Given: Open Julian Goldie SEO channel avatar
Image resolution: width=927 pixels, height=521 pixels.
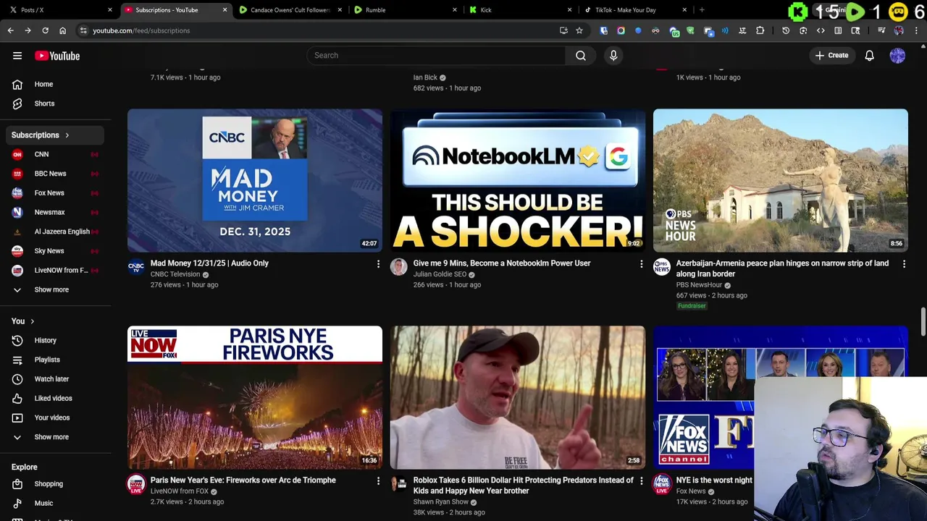Looking at the screenshot, I should tap(399, 267).
